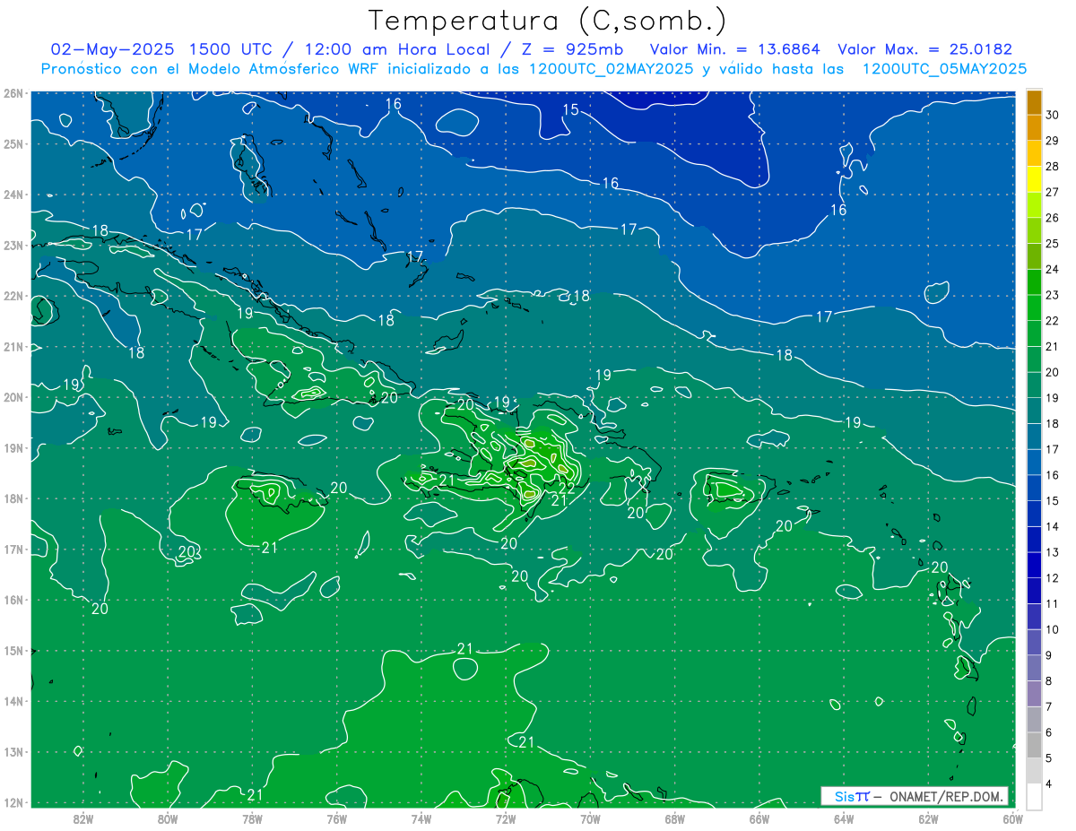Click the '13' value on the color scale
This screenshot has height=831, width=1076.
[1052, 552]
